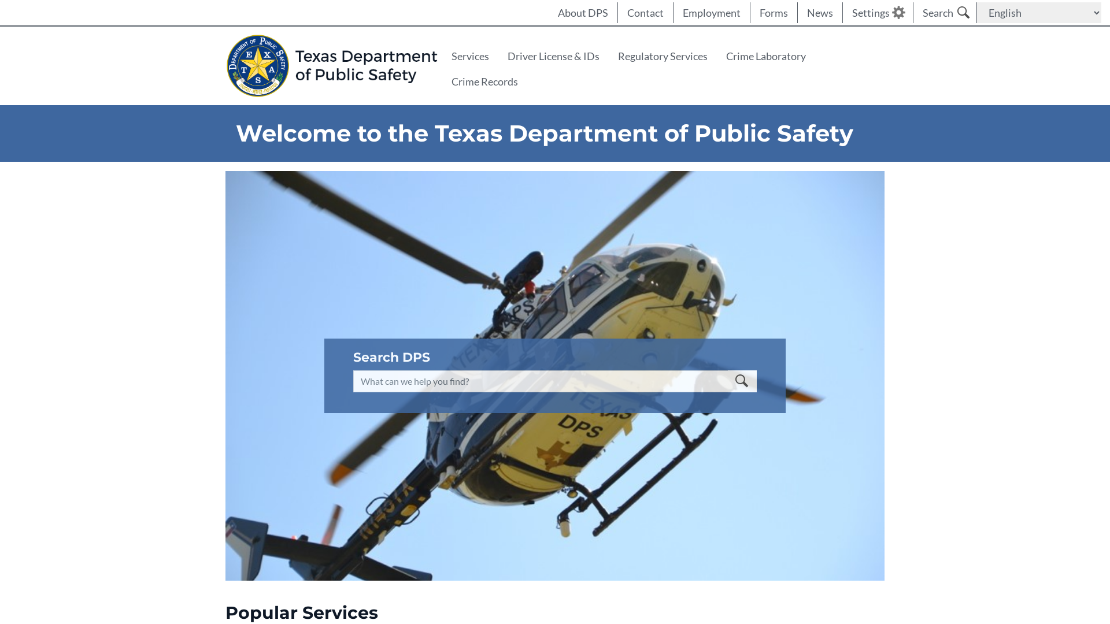Open Driver License & IDs menu

point(553,56)
